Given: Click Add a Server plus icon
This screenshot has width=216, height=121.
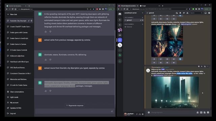Looking at the screenshot, I should click(x=120, y=50).
